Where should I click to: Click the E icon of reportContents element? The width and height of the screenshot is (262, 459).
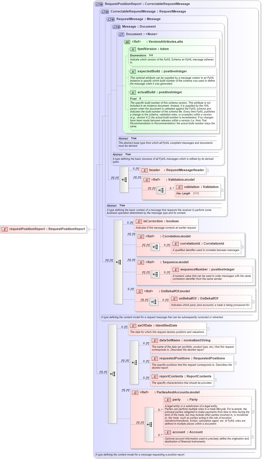tap(155, 377)
